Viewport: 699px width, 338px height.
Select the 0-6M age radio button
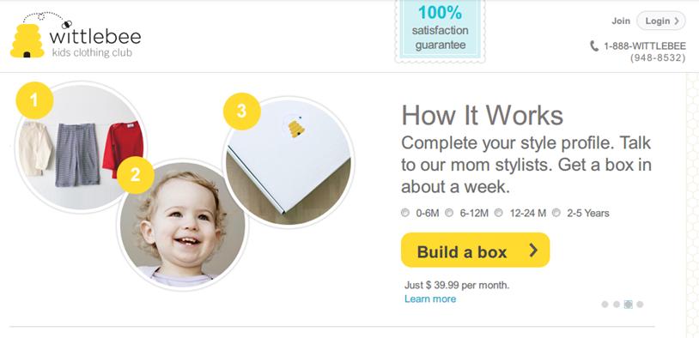pos(405,213)
